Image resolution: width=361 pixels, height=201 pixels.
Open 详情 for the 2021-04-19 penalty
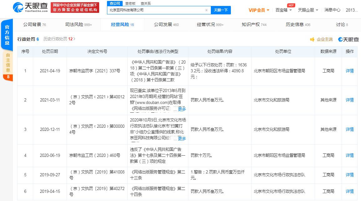click(349, 71)
